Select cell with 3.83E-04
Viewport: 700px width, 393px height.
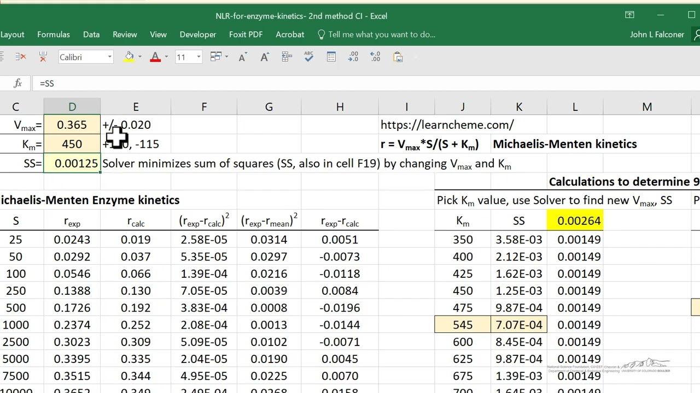(x=204, y=308)
